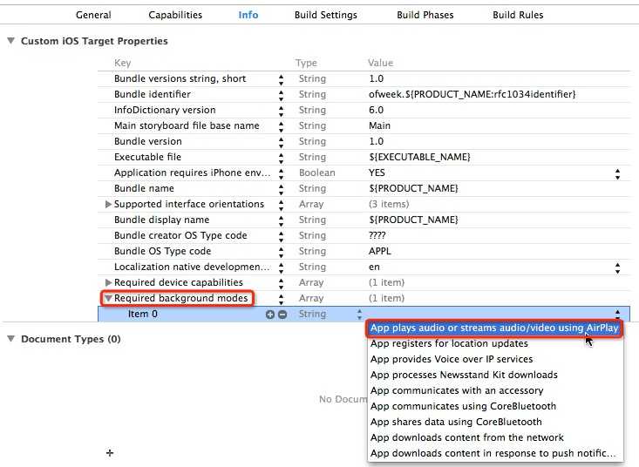
Task: Select the ???? creator code value
Action: [377, 235]
